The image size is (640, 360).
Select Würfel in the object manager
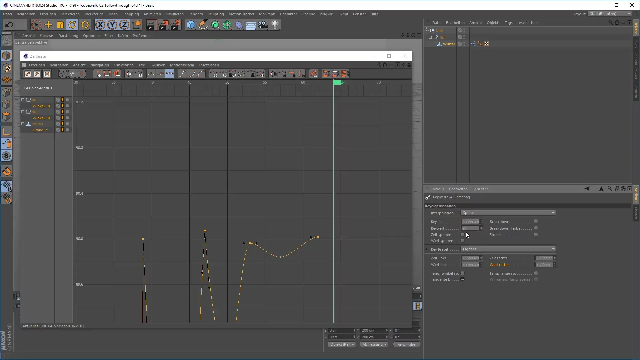449,44
